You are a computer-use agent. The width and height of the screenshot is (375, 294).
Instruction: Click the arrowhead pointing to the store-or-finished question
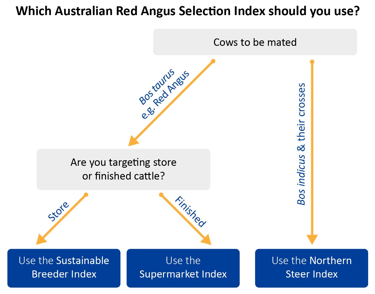[134, 140]
